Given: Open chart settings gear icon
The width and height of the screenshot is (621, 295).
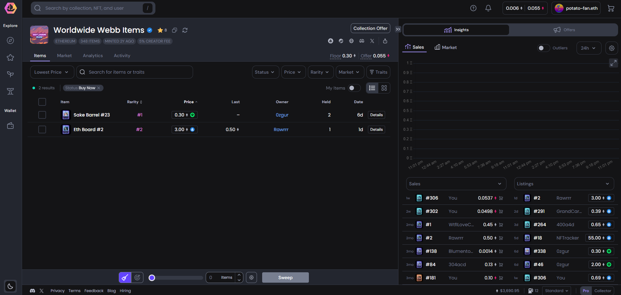Looking at the screenshot, I should coord(612,48).
